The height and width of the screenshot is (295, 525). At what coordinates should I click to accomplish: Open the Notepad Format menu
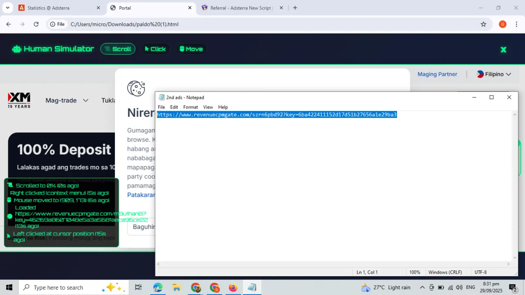pos(191,107)
